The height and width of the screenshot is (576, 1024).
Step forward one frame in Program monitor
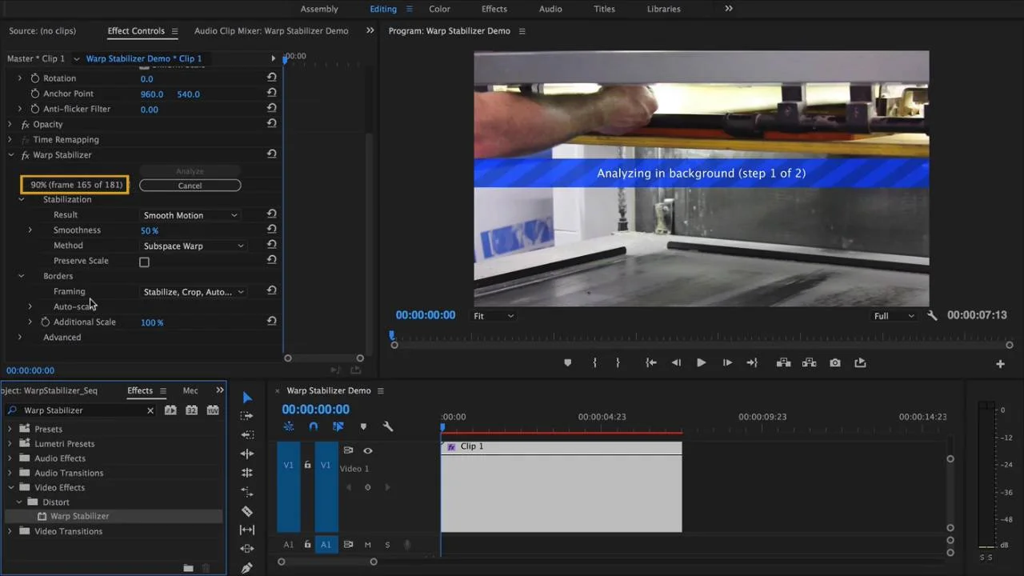click(727, 362)
